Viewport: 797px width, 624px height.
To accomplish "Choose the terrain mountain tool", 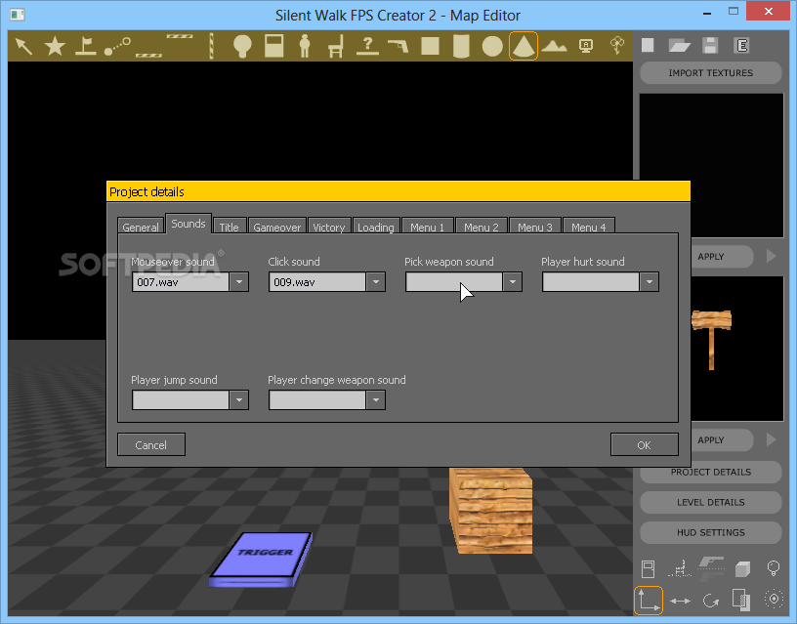I will tap(554, 47).
